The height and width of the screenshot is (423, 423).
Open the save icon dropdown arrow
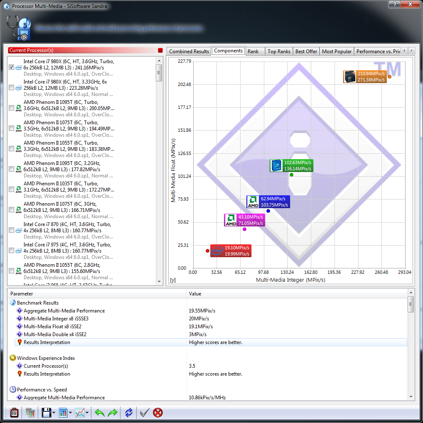[x=54, y=413]
